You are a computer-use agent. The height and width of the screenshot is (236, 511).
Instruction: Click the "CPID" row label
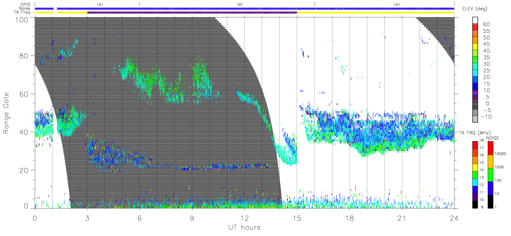pyautogui.click(x=26, y=5)
